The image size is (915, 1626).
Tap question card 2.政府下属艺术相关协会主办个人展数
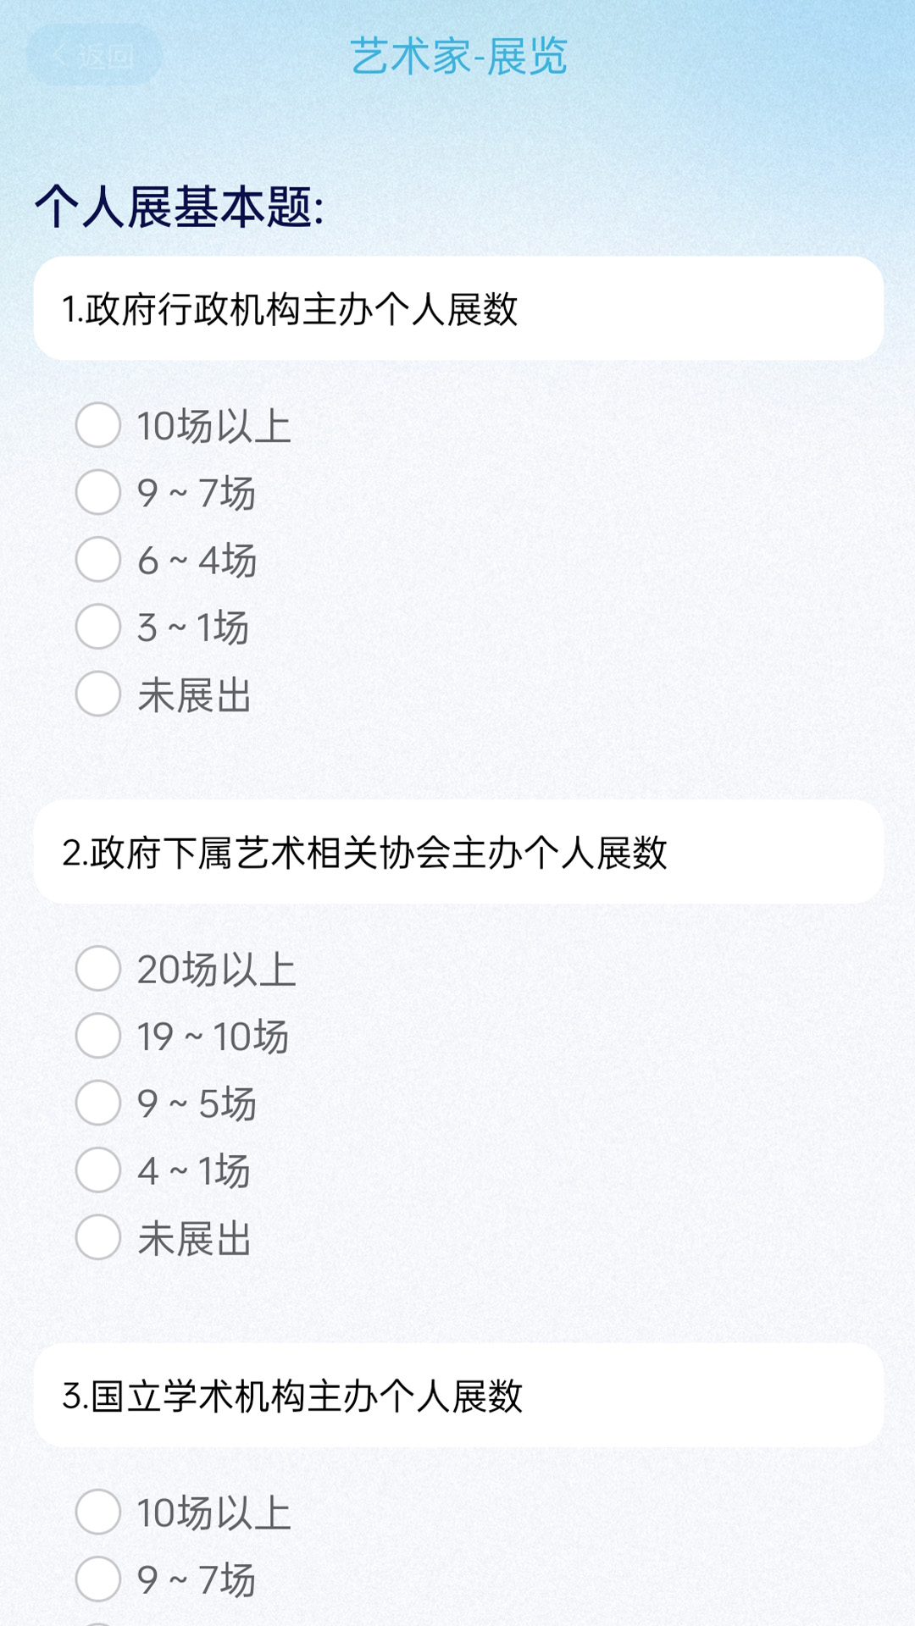point(458,853)
